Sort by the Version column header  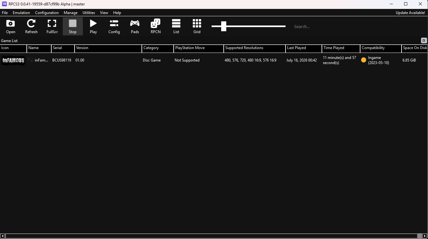coord(108,48)
